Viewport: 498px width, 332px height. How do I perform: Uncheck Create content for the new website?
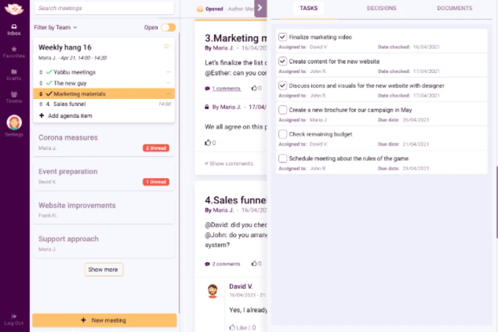pos(282,61)
